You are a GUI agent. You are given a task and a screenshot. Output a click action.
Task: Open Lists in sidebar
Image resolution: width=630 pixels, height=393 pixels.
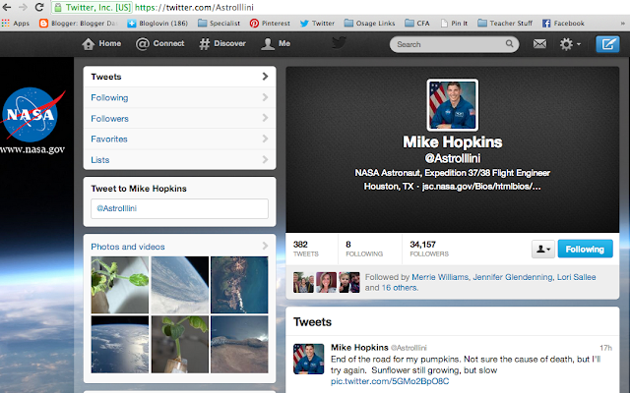179,159
